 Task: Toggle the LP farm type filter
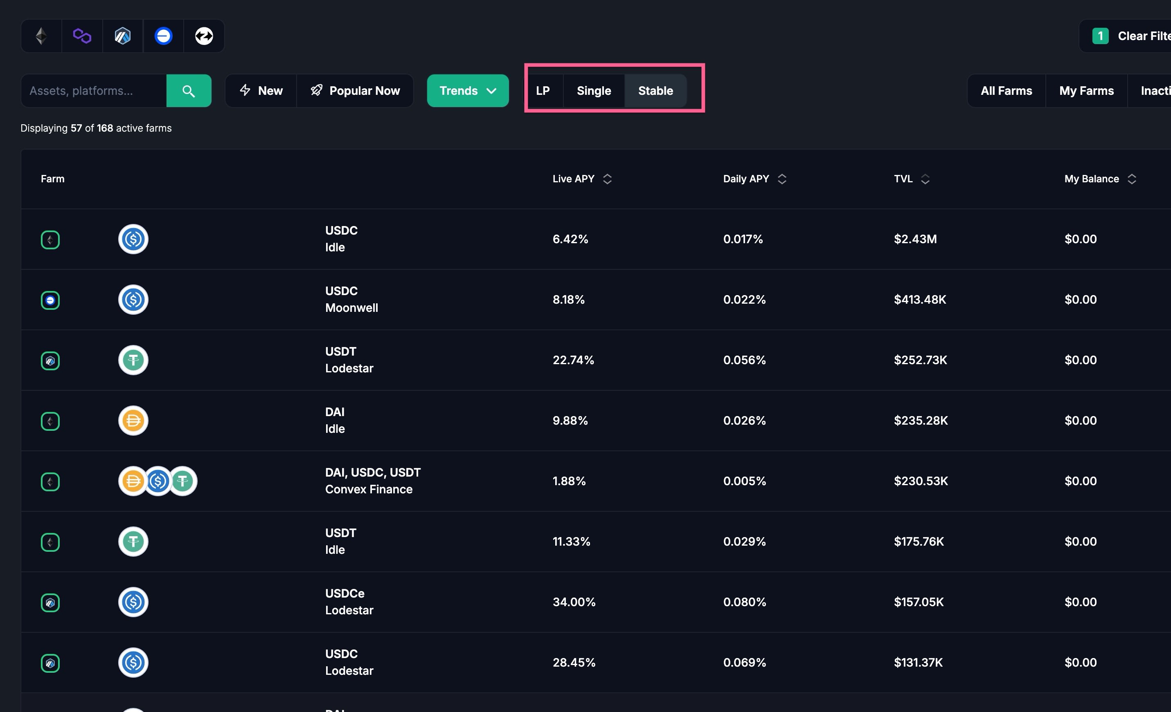coord(543,91)
